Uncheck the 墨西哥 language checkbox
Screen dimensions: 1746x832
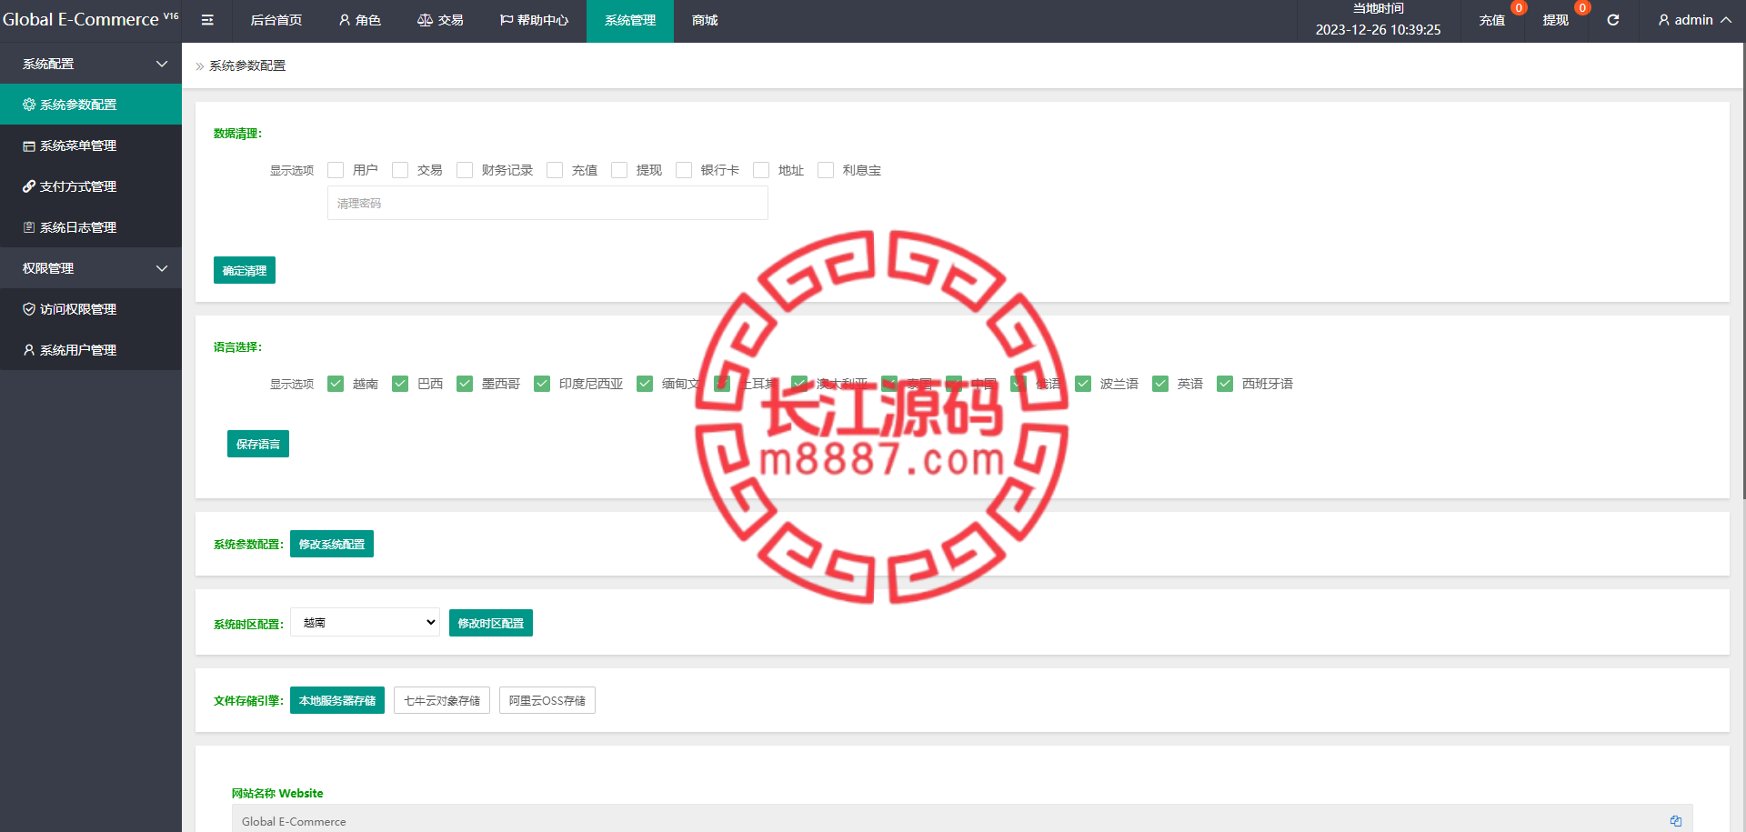coord(465,384)
